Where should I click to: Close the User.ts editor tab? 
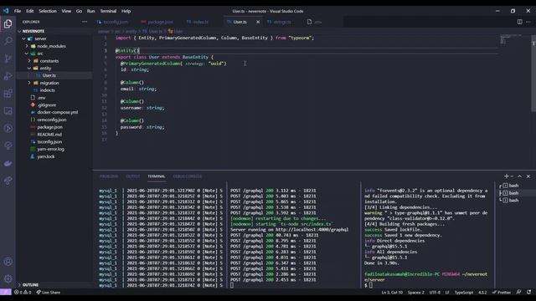click(258, 22)
